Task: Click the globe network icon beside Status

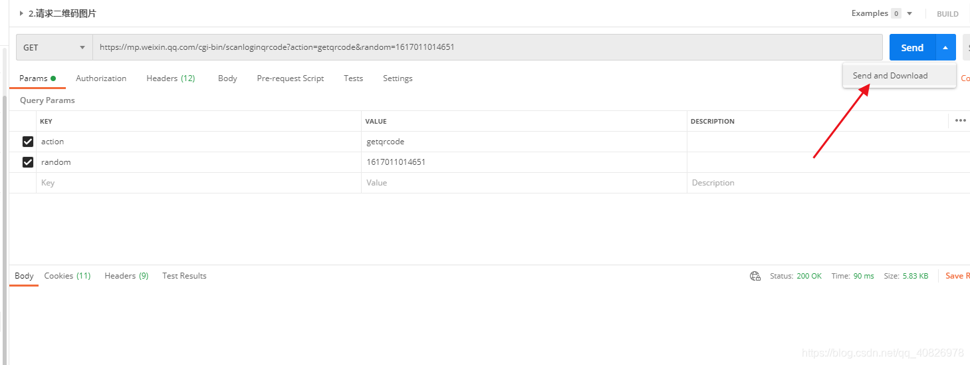Action: click(x=755, y=276)
